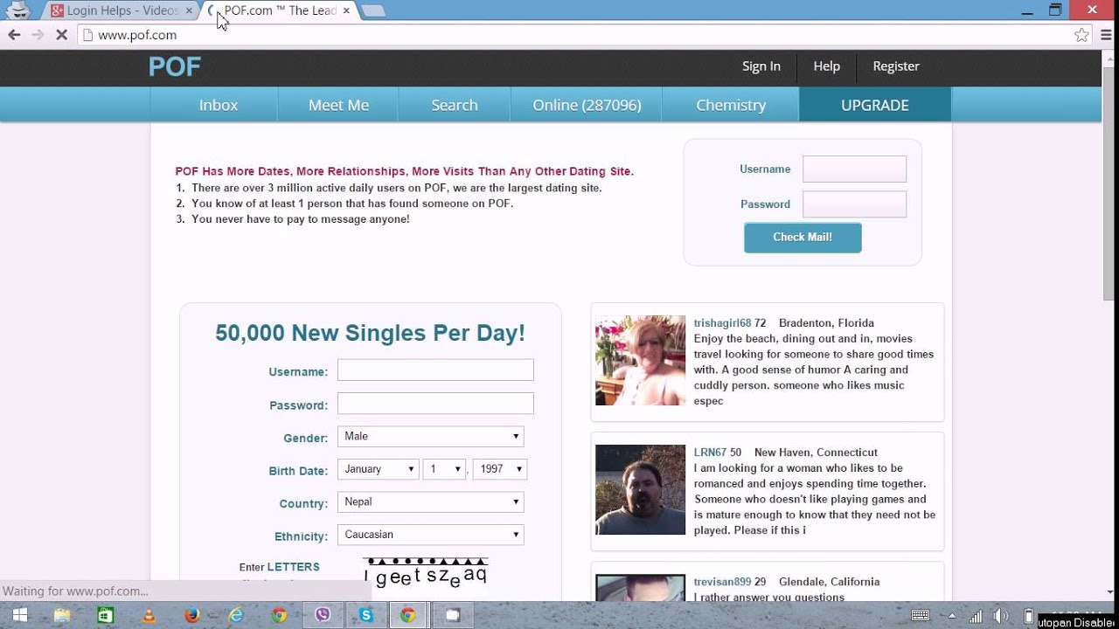This screenshot has height=629, width=1119.
Task: Open LRN67's profile photo thumbnail
Action: click(641, 489)
